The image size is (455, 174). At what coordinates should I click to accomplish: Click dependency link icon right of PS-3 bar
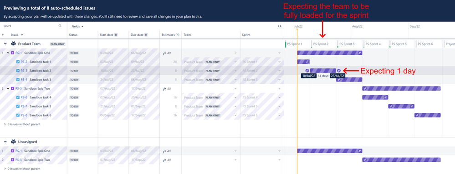pos(339,70)
